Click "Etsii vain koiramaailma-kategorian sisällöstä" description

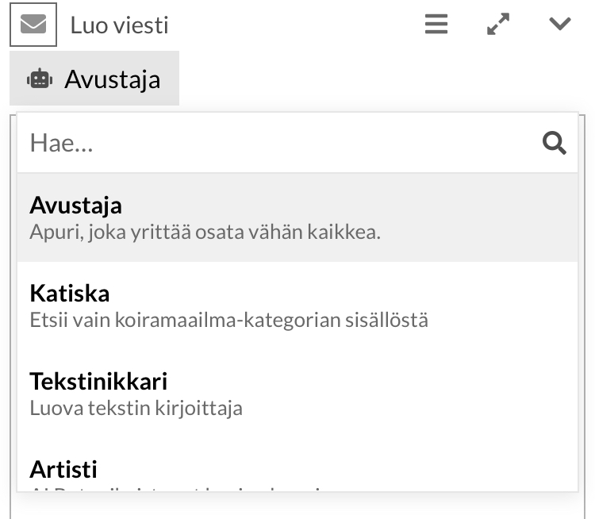click(228, 321)
